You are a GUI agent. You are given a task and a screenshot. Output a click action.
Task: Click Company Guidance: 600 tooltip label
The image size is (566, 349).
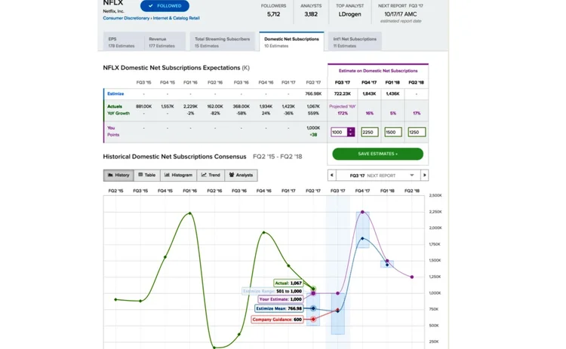pyautogui.click(x=277, y=320)
